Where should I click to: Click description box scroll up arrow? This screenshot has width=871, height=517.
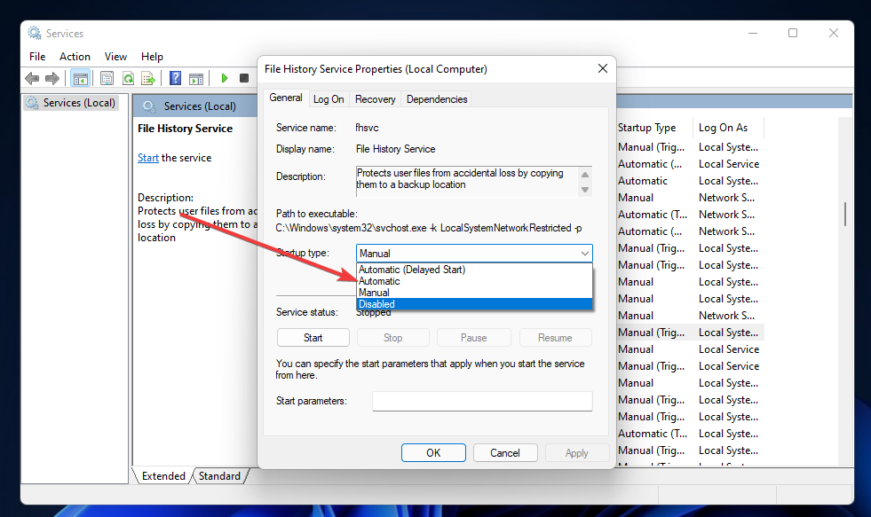585,175
